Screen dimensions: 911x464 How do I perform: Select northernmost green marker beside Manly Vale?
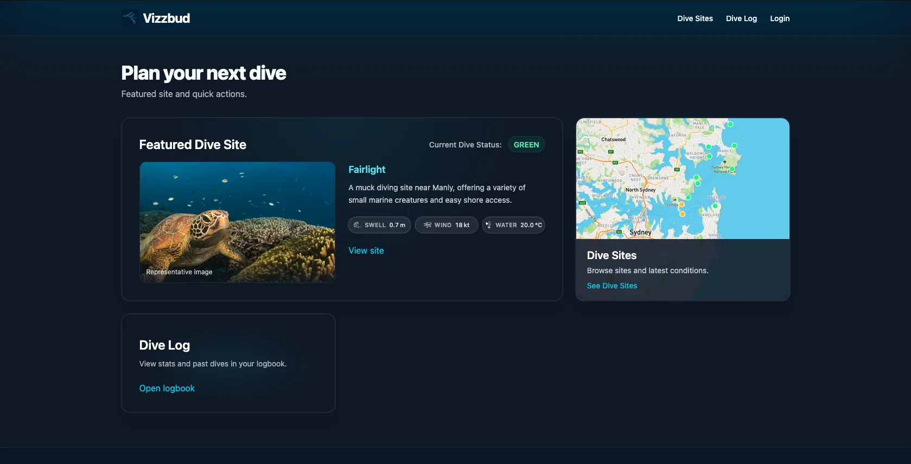[x=730, y=124]
